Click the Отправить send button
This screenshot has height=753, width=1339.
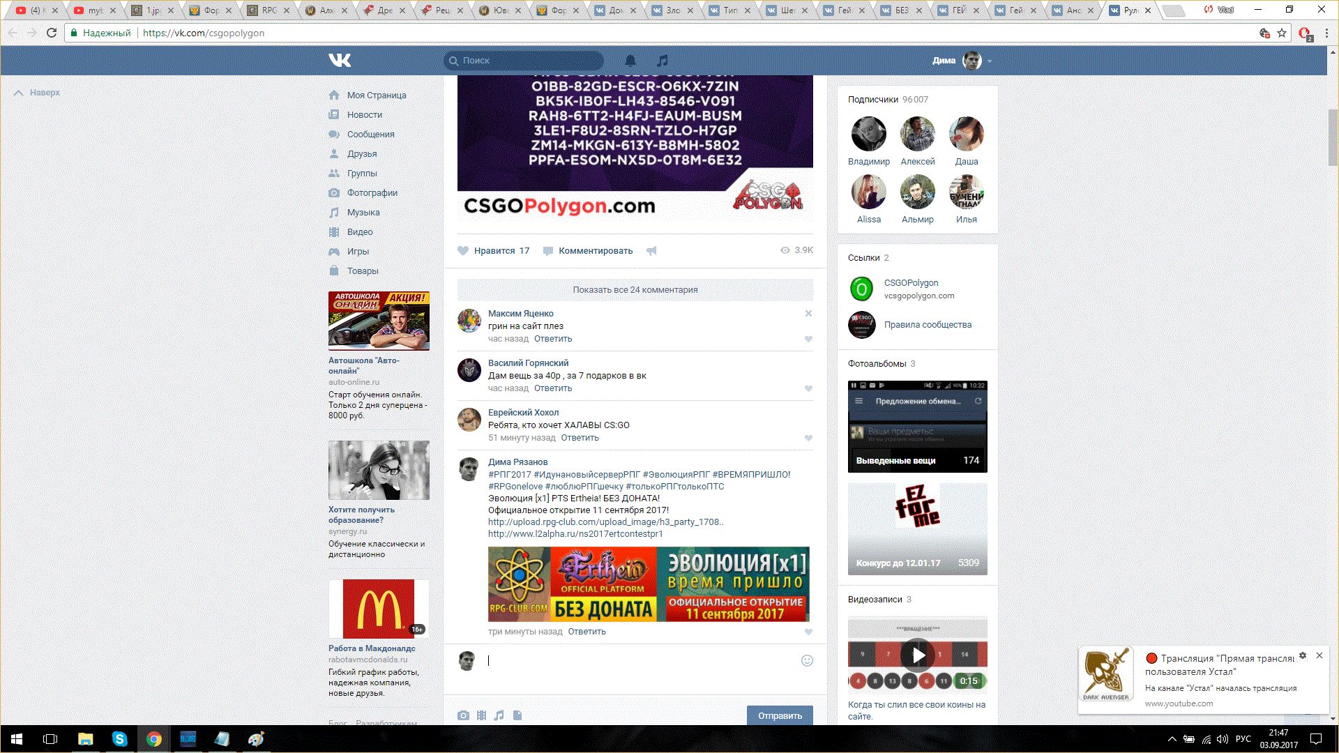[x=780, y=716]
